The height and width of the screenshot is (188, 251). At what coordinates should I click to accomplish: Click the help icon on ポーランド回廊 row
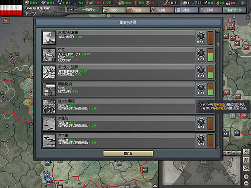point(201,70)
